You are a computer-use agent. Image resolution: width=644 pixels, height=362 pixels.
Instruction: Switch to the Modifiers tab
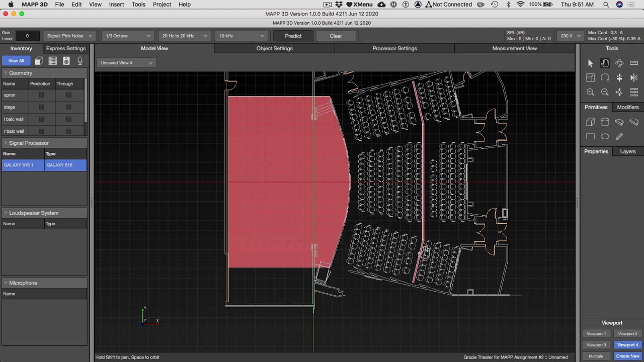628,107
